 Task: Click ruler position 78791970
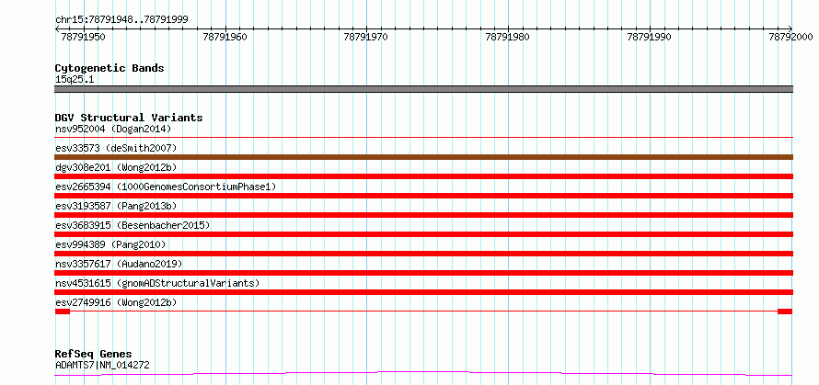tap(366, 37)
